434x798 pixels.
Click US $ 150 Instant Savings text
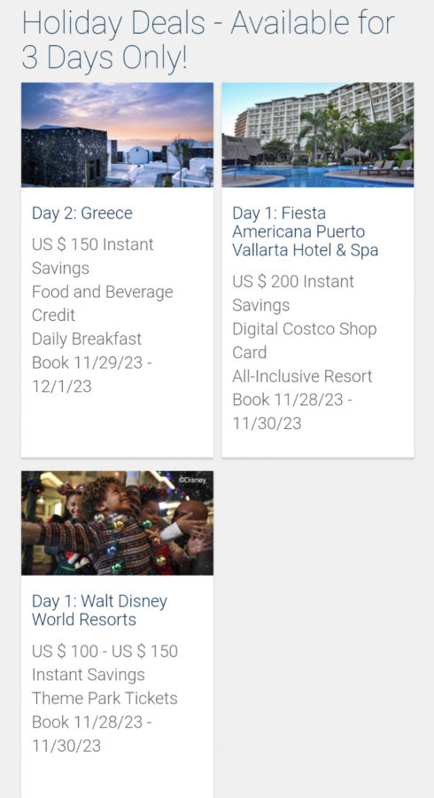(92, 256)
